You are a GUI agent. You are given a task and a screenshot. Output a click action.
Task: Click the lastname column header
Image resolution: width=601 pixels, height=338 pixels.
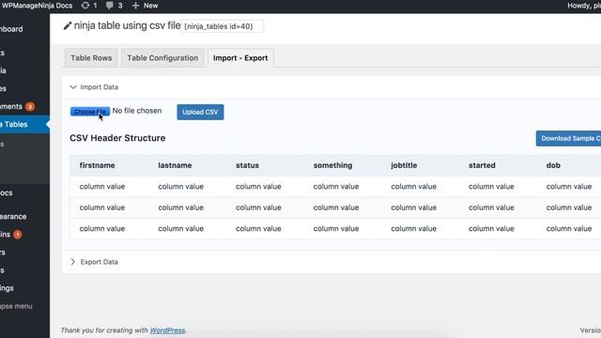[x=175, y=165]
